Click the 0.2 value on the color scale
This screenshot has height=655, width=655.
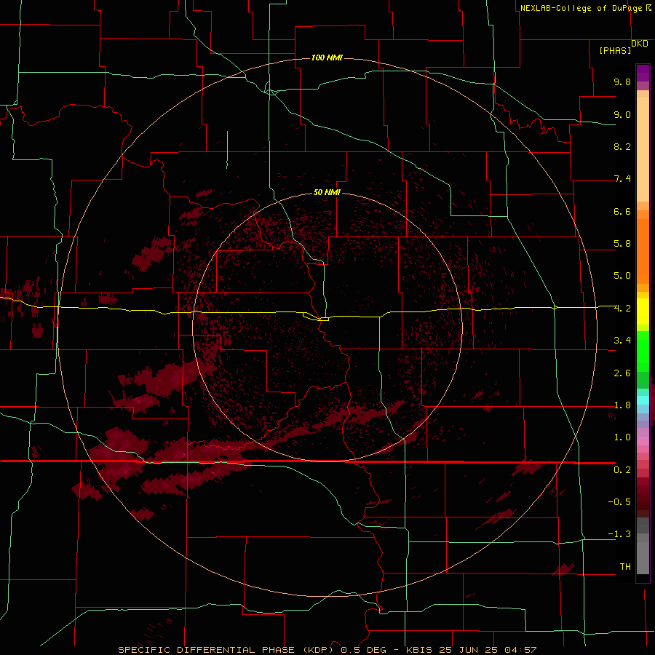click(x=622, y=470)
